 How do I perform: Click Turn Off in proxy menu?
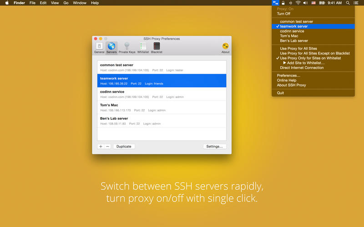coord(283,14)
